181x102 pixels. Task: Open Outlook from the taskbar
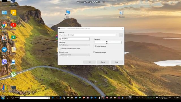(92, 97)
